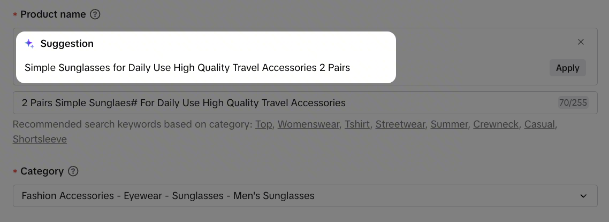The height and width of the screenshot is (222, 609).
Task: Click the Product name help icon
Action: 95,14
